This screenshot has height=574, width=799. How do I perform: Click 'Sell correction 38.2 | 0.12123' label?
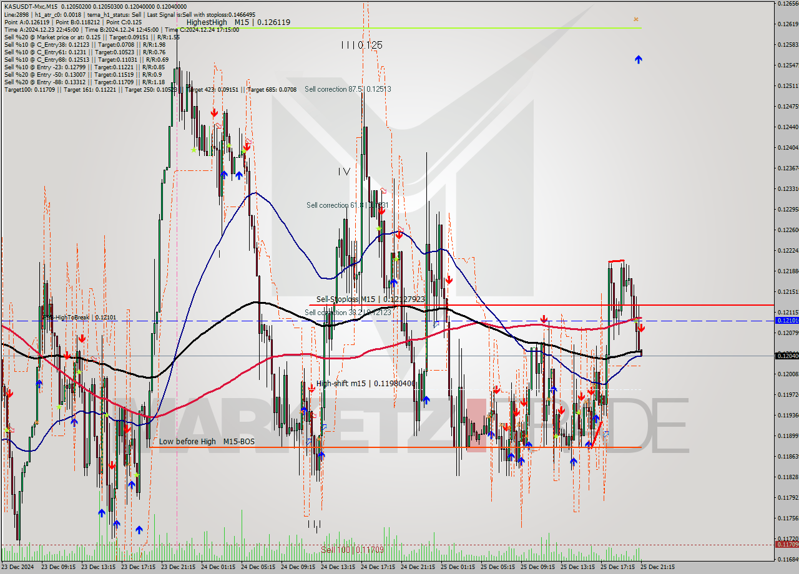coord(348,312)
